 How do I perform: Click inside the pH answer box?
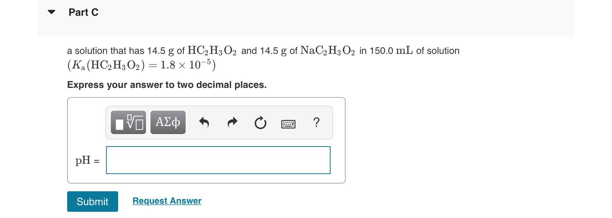click(x=218, y=160)
